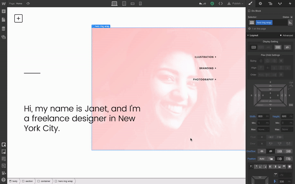This screenshot has width=295, height=184.
Task: Switch to the Navigator tab
Action: point(270,3)
